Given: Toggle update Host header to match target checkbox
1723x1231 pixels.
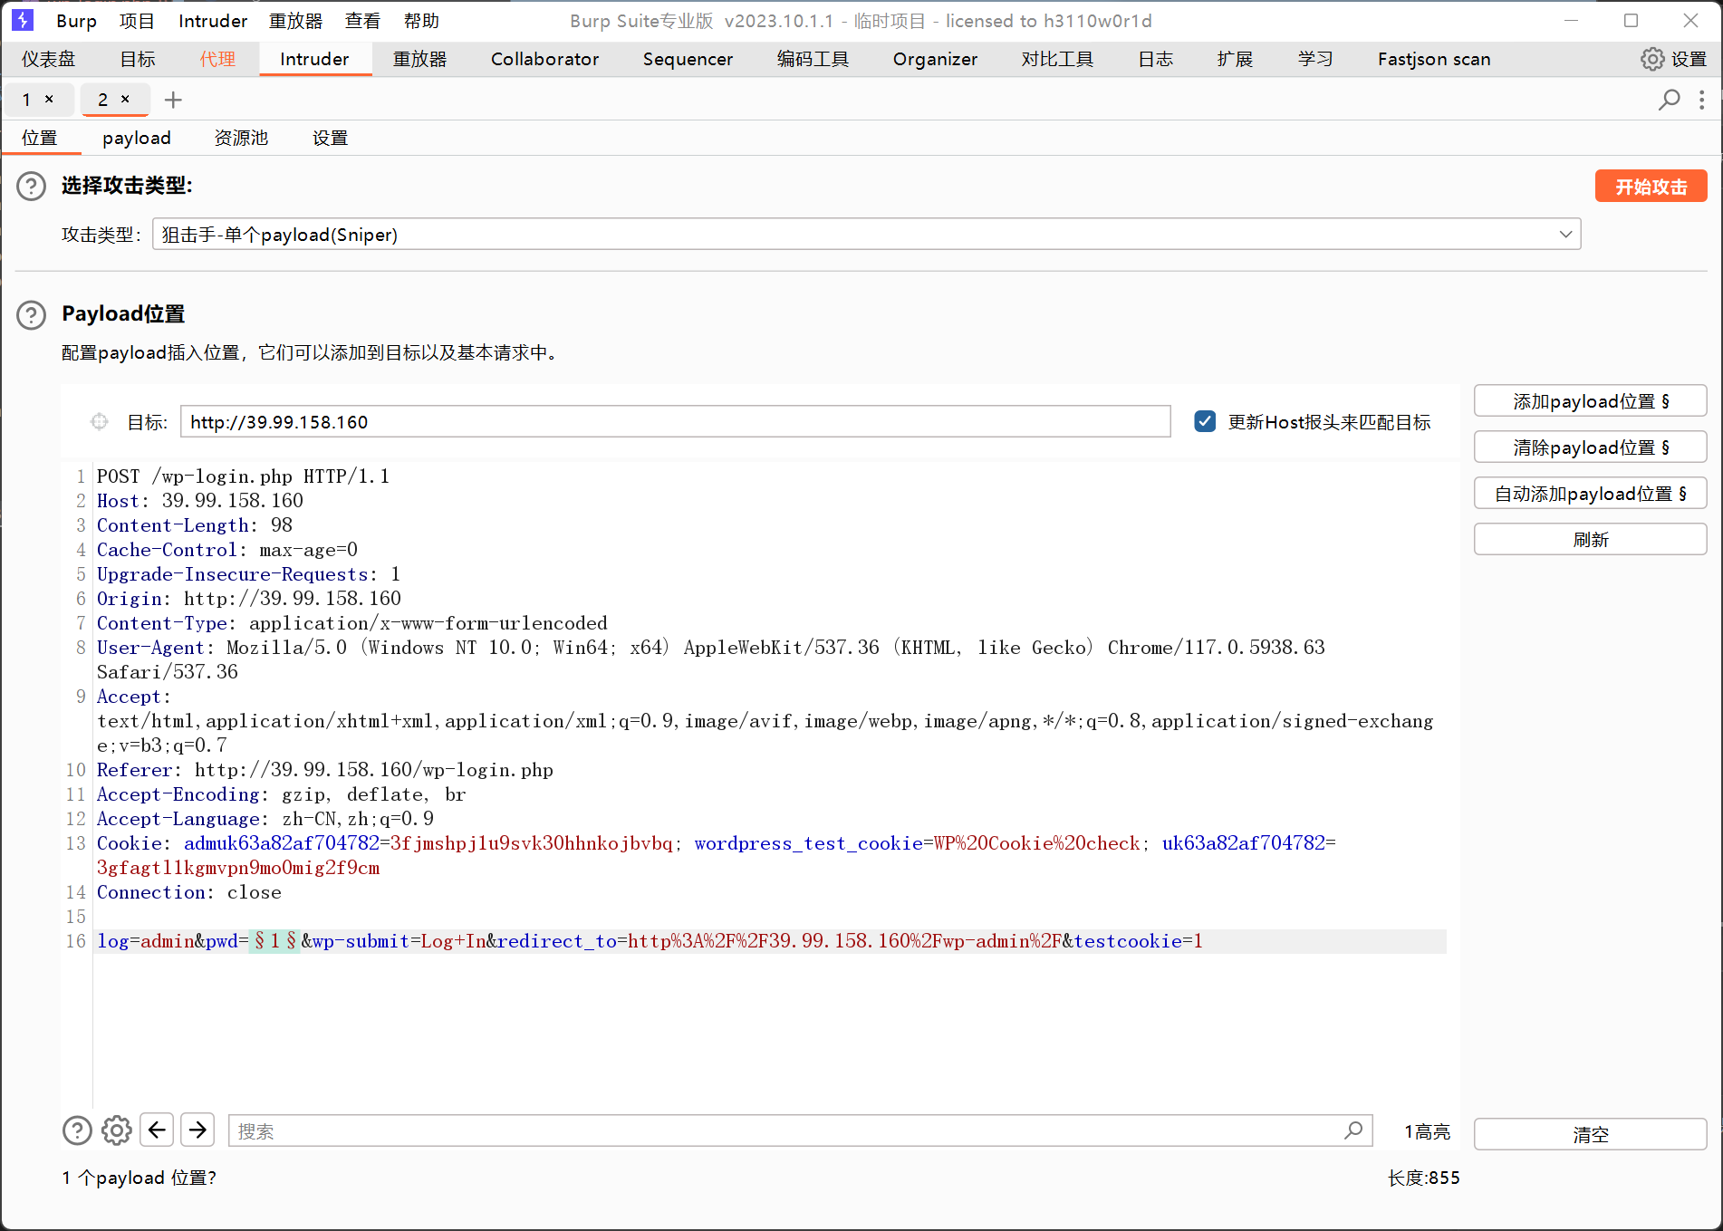Looking at the screenshot, I should click(1205, 421).
